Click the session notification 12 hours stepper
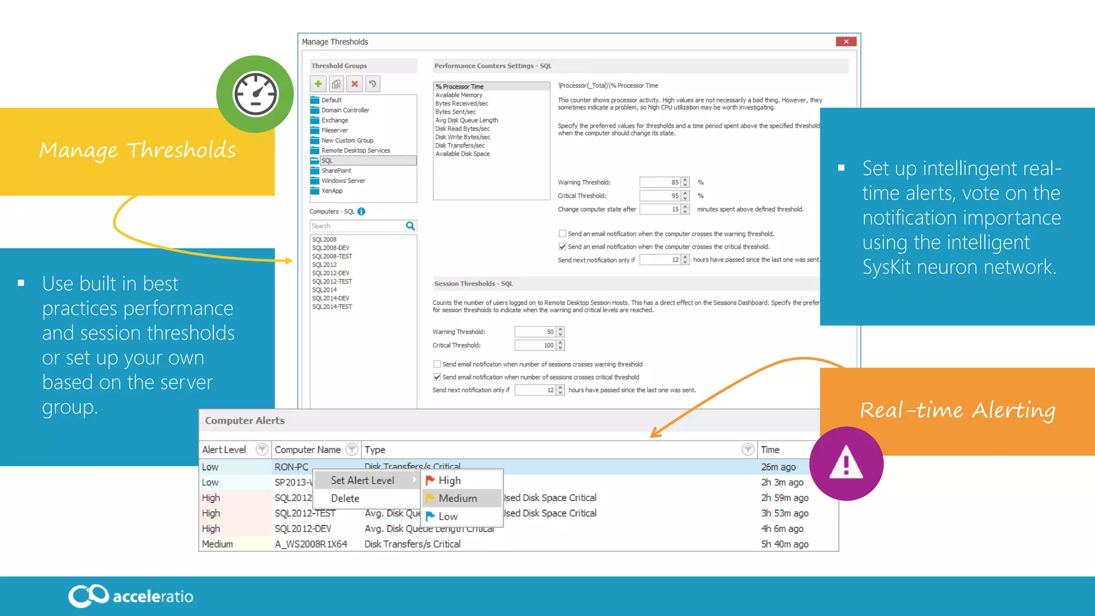The image size is (1095, 616). coord(560,390)
